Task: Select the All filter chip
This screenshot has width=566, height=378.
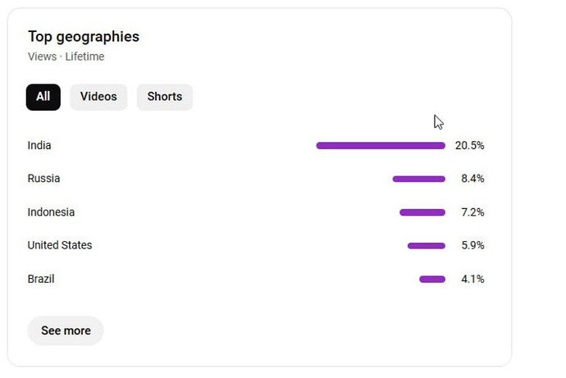Action: [x=43, y=97]
